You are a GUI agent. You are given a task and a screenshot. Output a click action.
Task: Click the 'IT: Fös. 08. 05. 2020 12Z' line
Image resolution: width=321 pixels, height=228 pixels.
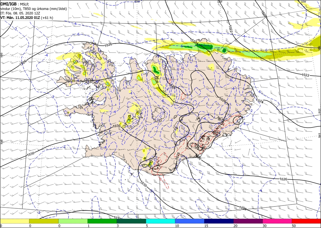click(x=20, y=13)
